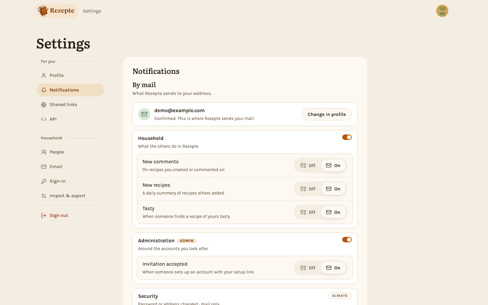488x305 pixels.
Task: Click the API code brackets icon
Action: click(44, 119)
